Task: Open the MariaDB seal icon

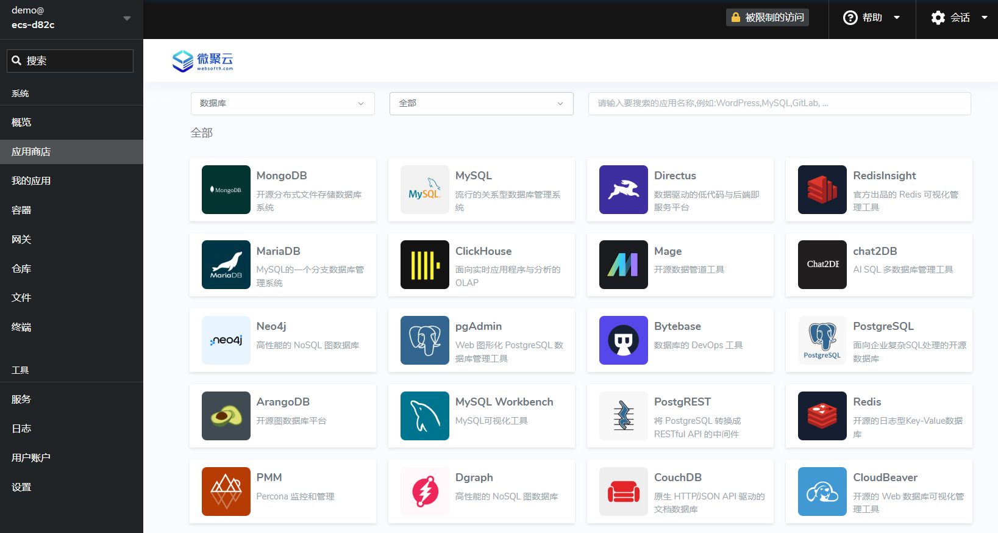Action: (x=226, y=265)
